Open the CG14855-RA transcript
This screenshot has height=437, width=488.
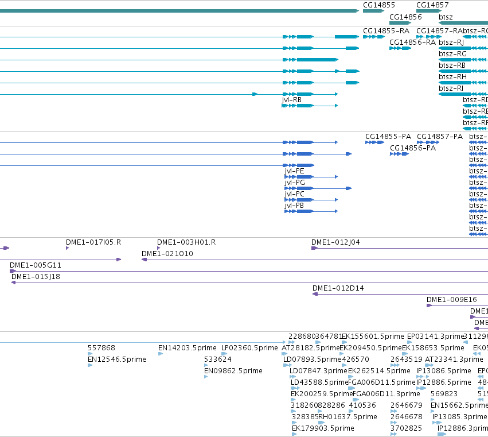pos(386,31)
